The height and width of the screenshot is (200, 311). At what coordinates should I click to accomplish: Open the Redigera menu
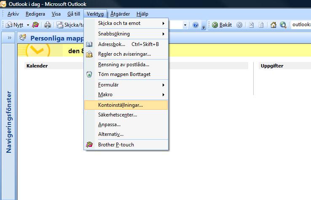pyautogui.click(x=35, y=14)
